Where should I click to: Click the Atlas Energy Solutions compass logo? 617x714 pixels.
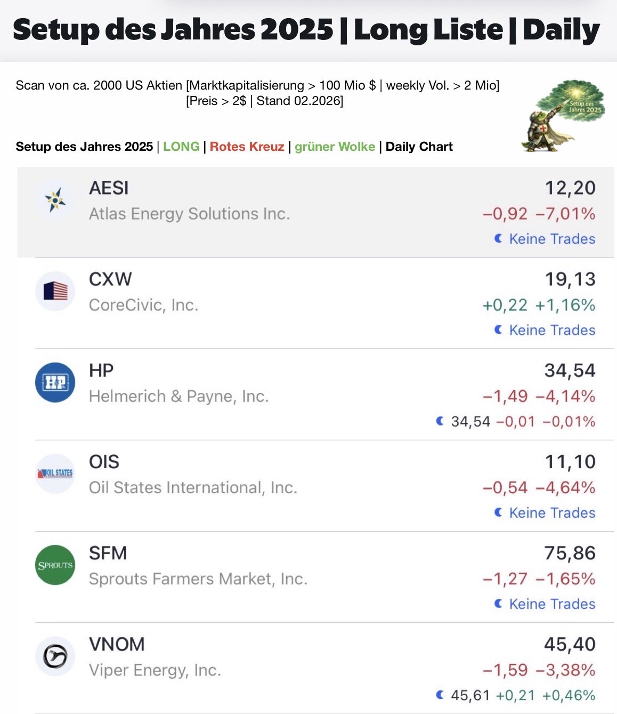(x=55, y=200)
